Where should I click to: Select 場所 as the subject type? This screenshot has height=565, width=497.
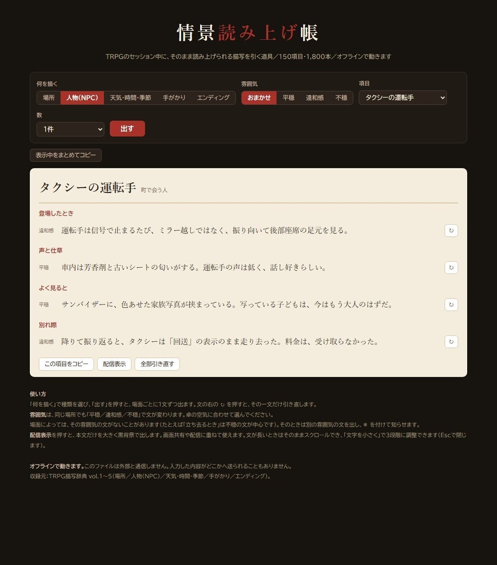click(x=49, y=98)
